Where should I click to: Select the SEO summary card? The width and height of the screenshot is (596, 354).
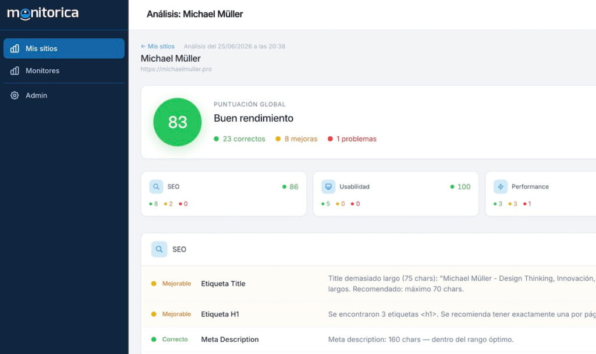point(223,194)
